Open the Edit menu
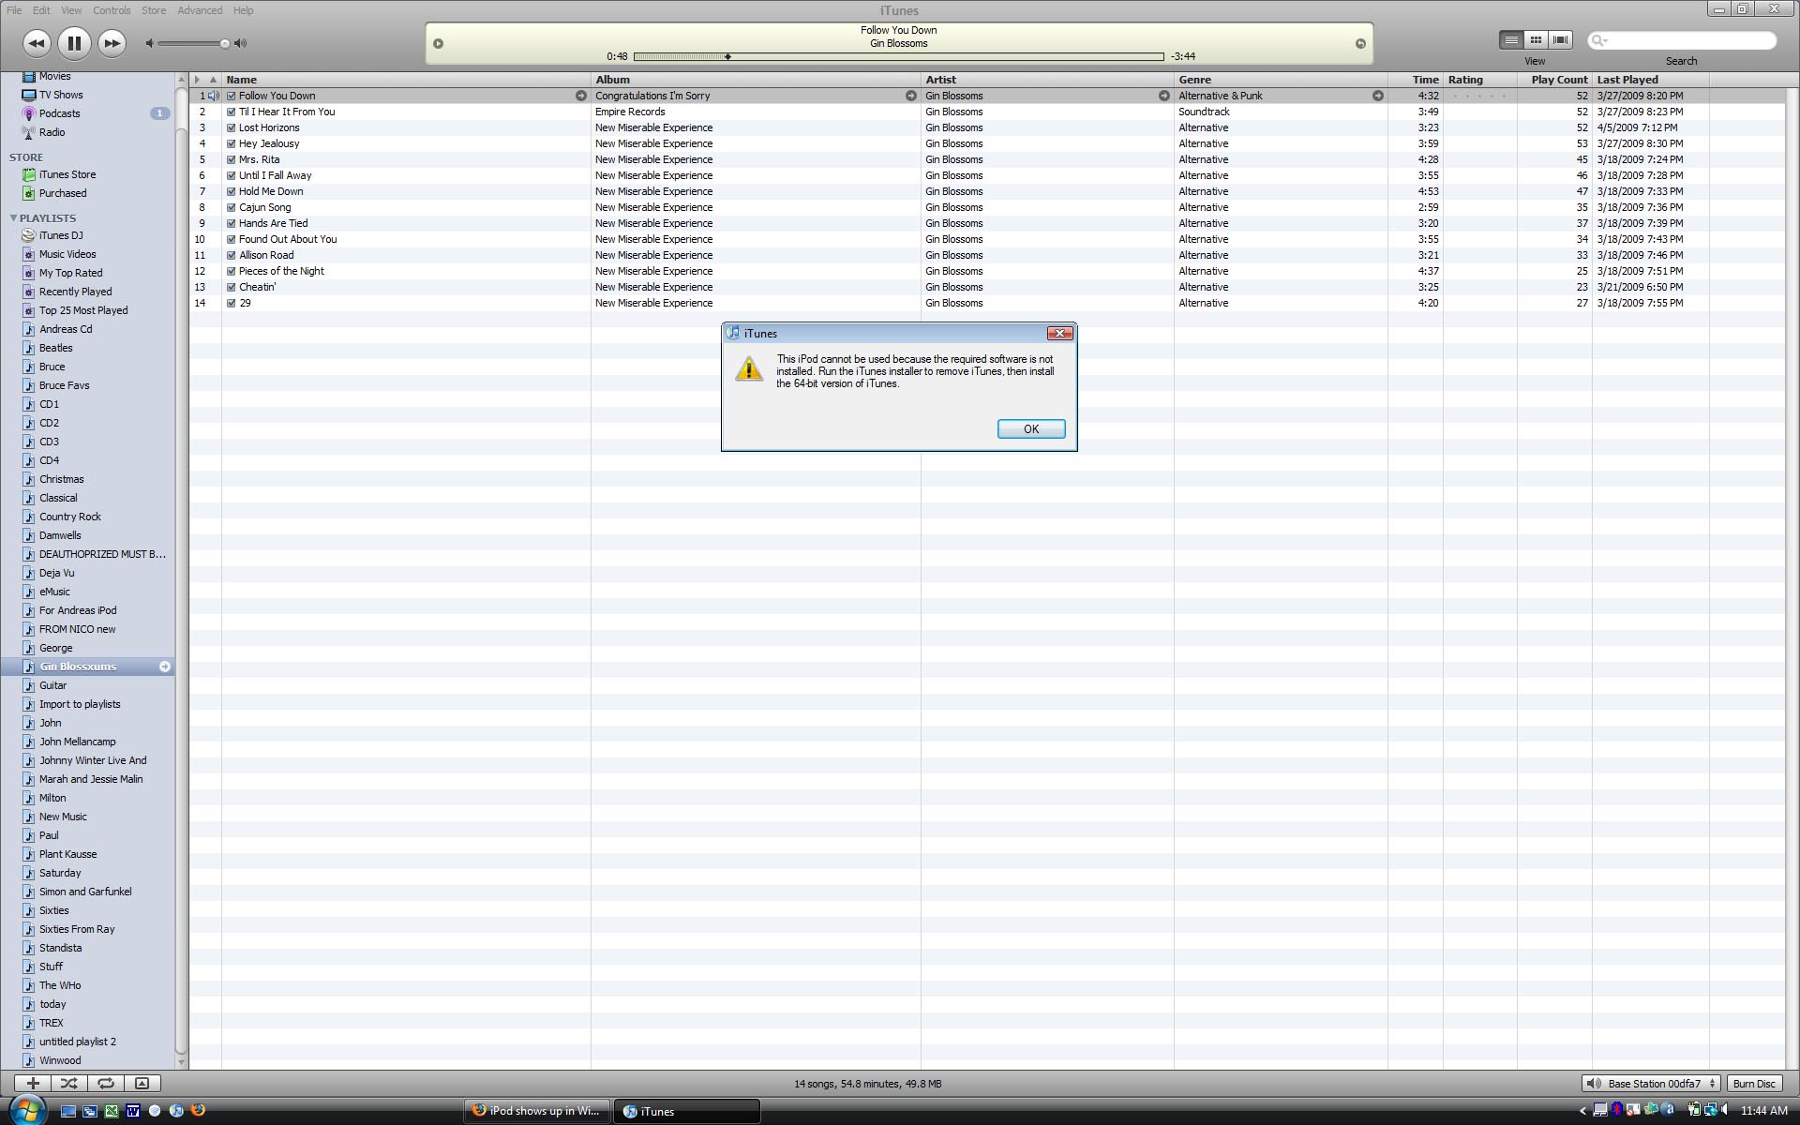 [x=41, y=10]
